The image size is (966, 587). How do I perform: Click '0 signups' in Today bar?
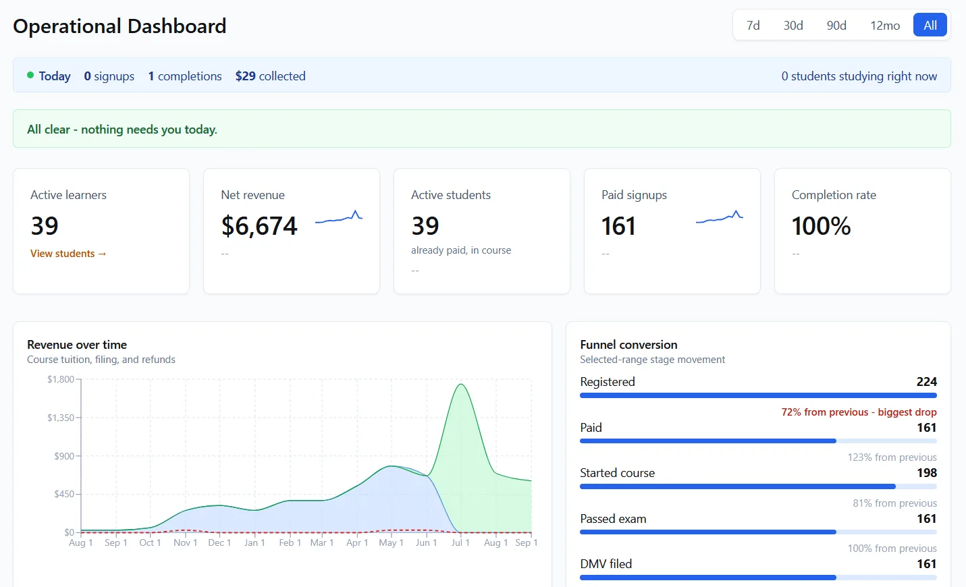(x=109, y=76)
